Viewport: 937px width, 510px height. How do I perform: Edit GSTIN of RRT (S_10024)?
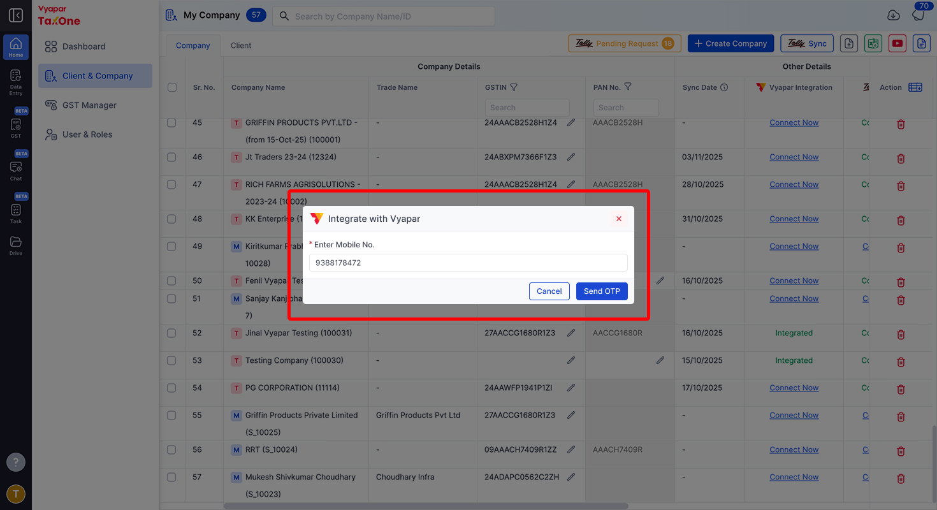pos(571,449)
